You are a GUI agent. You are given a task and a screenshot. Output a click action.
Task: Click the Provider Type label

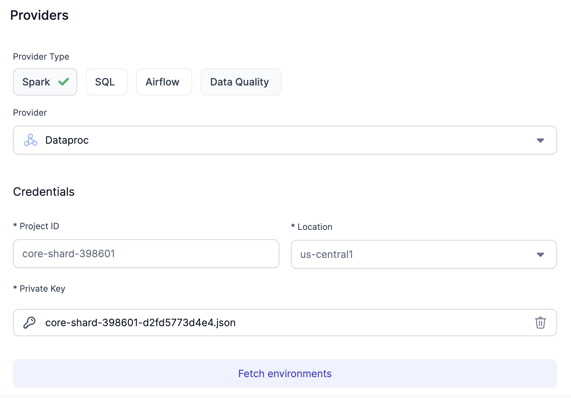pyautogui.click(x=41, y=57)
